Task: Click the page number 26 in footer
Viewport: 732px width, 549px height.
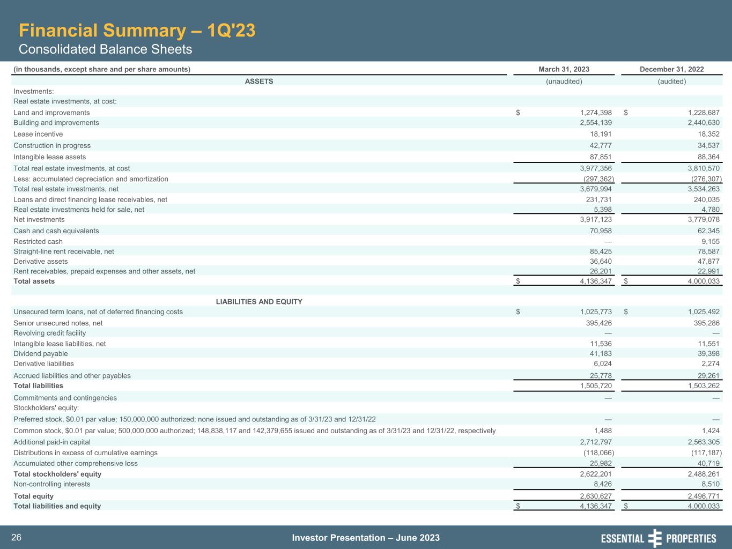Action: click(x=16, y=538)
